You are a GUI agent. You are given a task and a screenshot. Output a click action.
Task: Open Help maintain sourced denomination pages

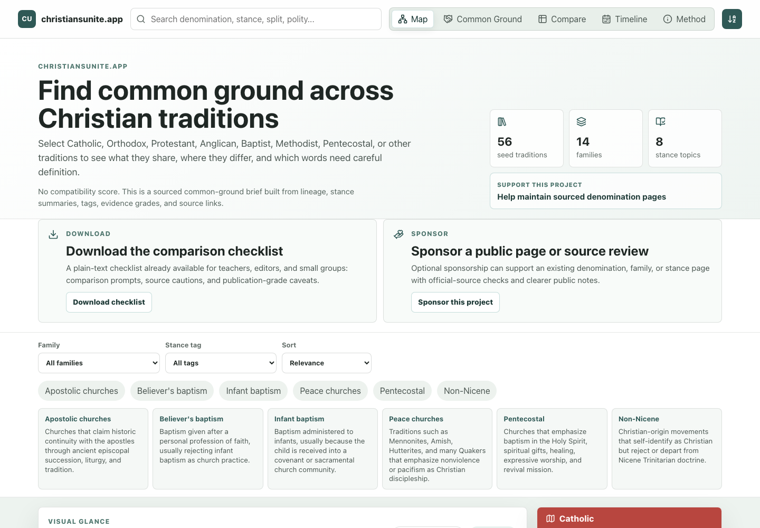tap(606, 191)
